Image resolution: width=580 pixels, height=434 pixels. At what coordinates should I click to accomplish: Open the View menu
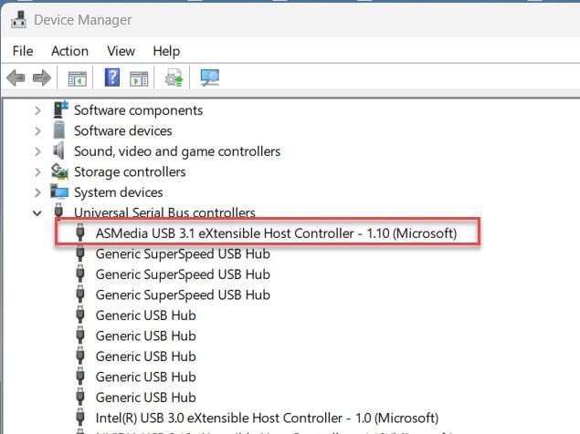tap(121, 51)
